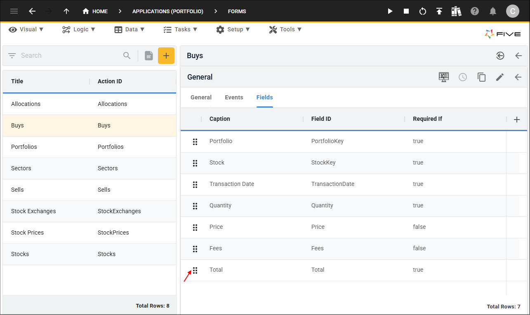Open the Transaction Date field caption
Screen dimensions: 530x315
point(232,184)
